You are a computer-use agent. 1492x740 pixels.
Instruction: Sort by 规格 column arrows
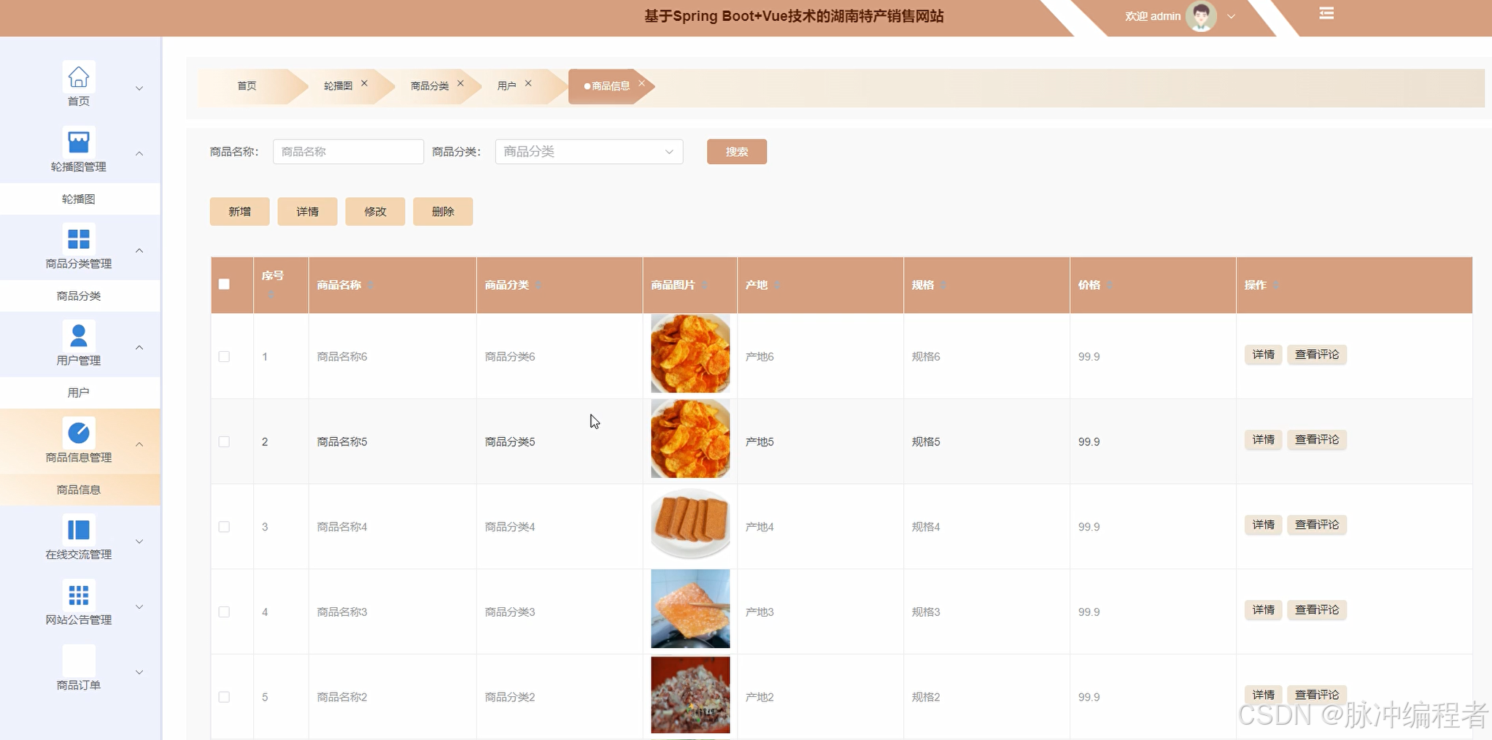[943, 285]
